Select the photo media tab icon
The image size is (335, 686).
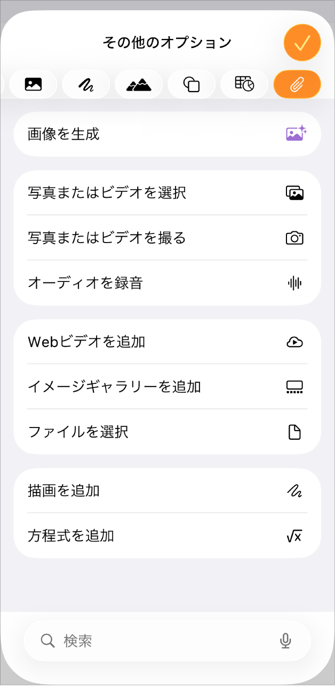(33, 84)
